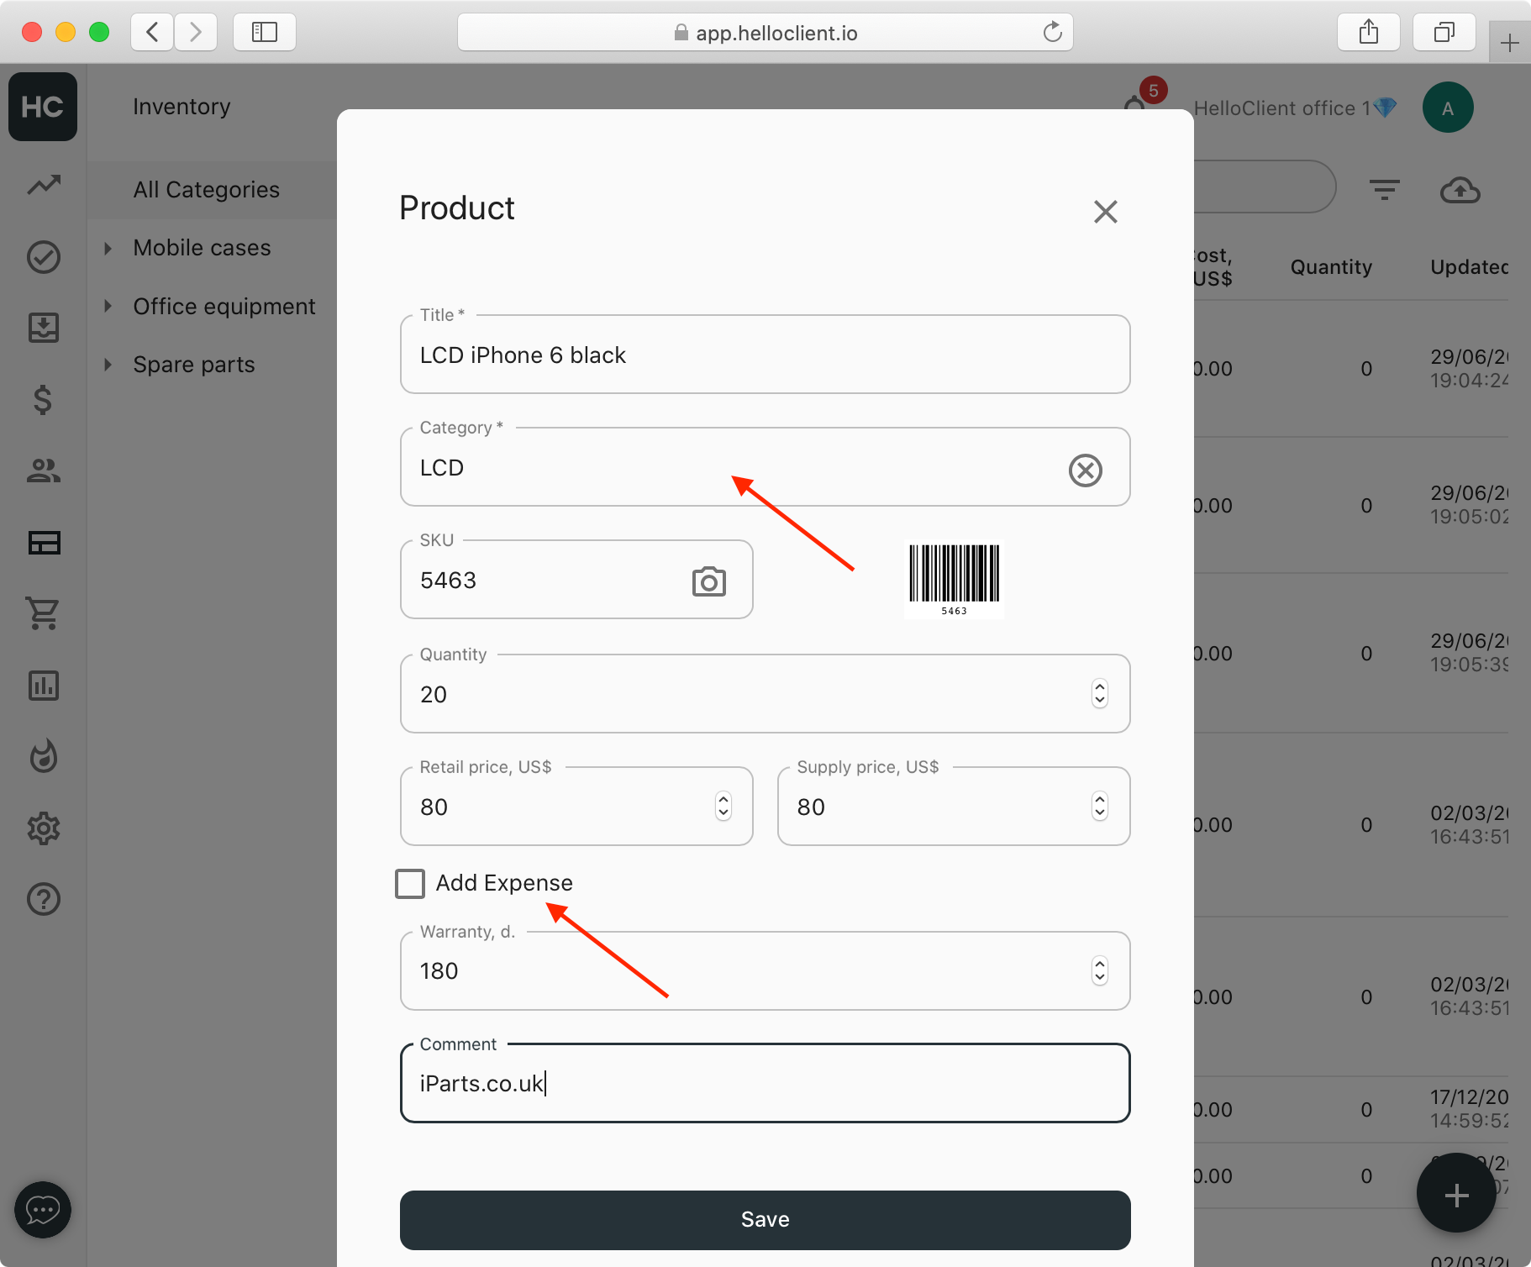1531x1267 pixels.
Task: Open the user avatar A menu
Action: coord(1448,108)
